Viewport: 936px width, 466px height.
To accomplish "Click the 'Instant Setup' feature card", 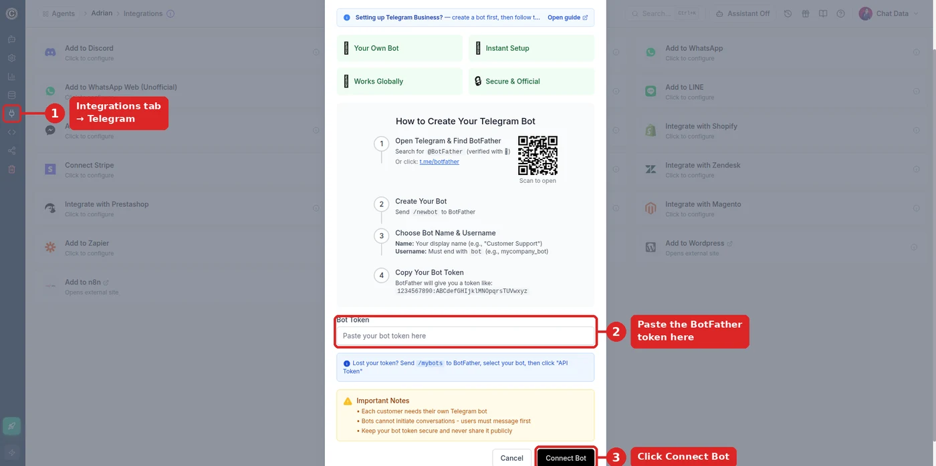I will coord(532,48).
